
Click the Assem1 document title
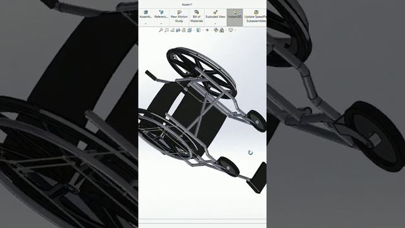(x=187, y=4)
